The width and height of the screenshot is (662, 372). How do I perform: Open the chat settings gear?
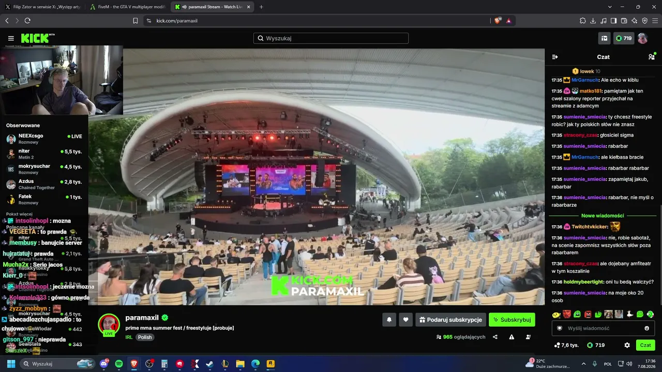tap(627, 345)
